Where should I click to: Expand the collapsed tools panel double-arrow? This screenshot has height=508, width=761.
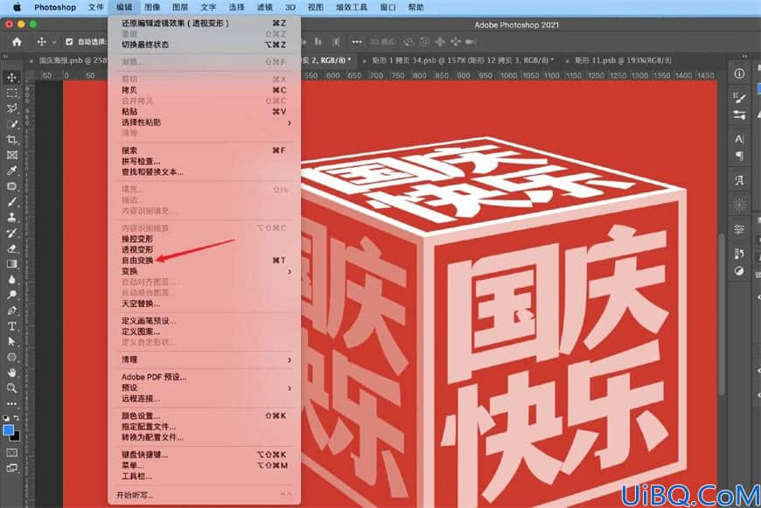click(6, 56)
